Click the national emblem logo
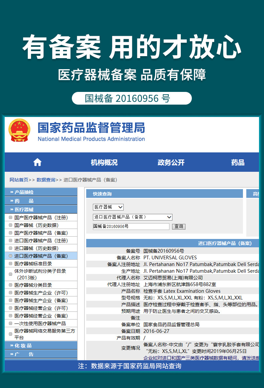Screen dimensions: 264x388 point(19,130)
